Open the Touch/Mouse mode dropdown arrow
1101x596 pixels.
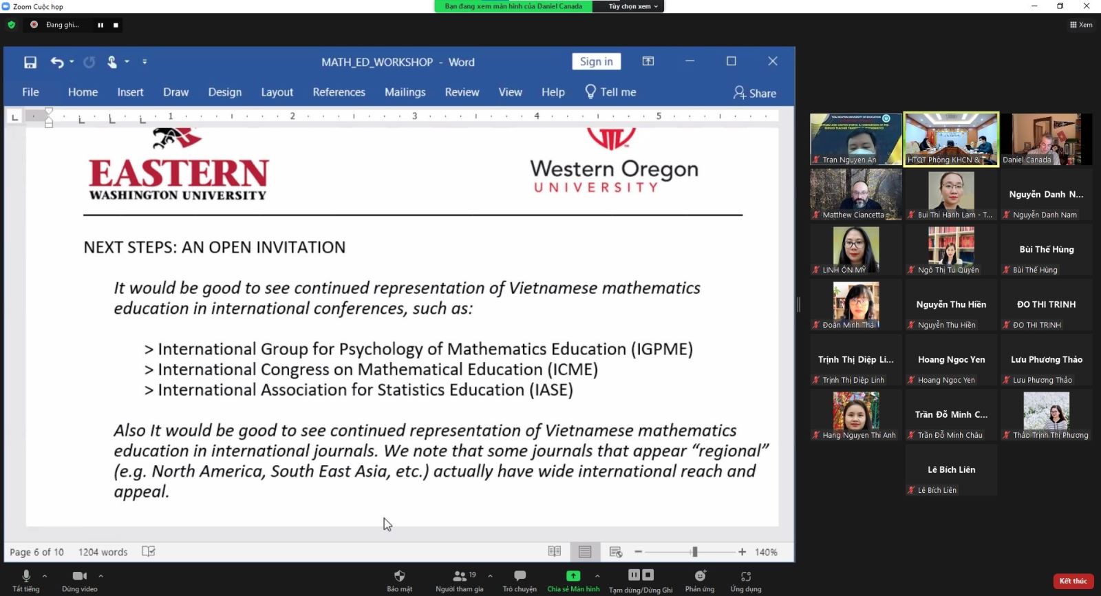tap(127, 62)
